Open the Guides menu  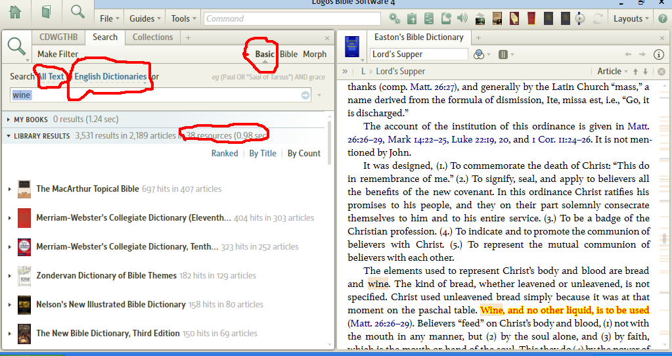pyautogui.click(x=145, y=19)
